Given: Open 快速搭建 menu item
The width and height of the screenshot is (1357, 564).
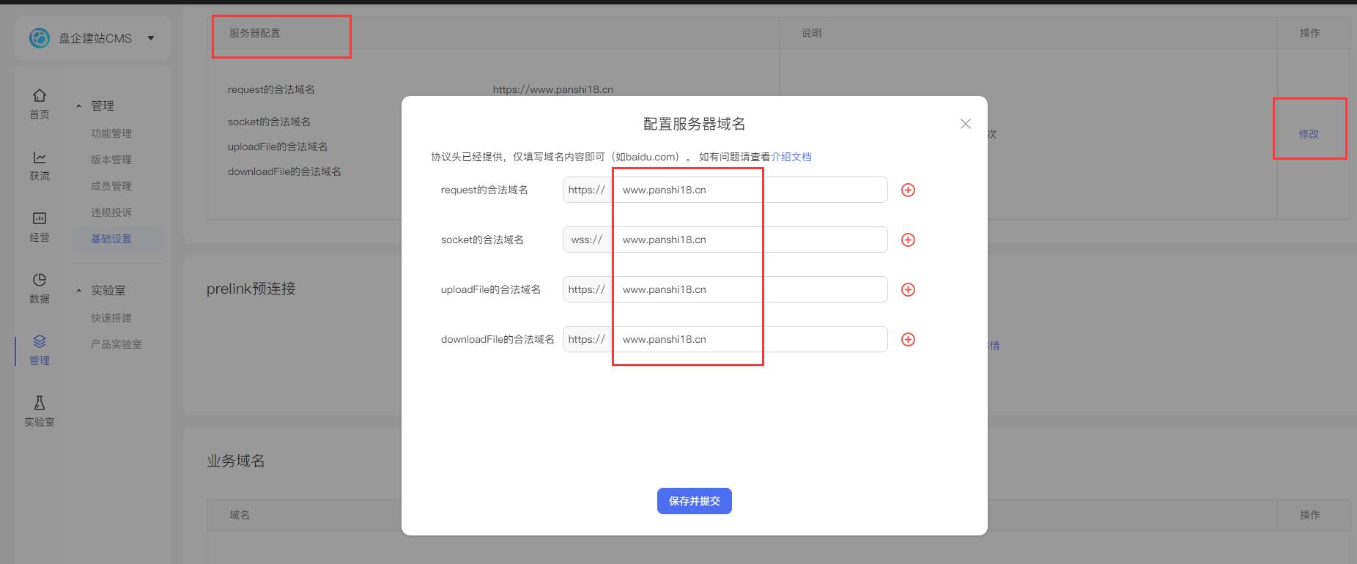Looking at the screenshot, I should 111,318.
